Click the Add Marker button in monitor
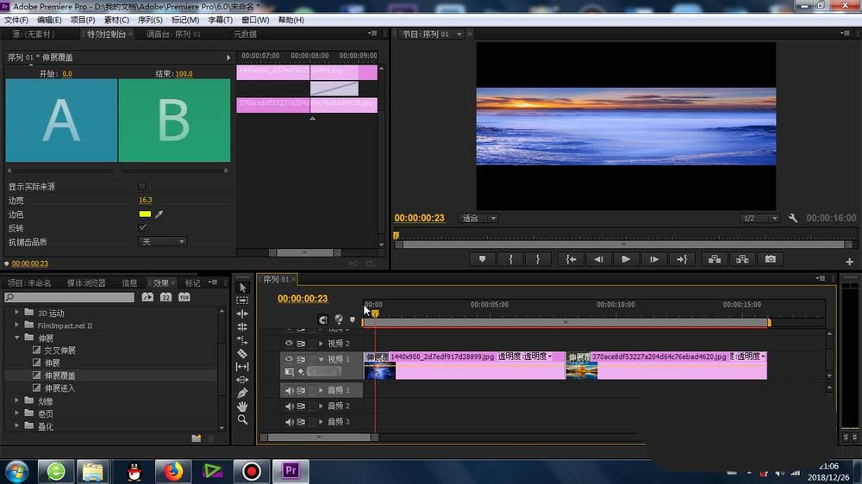 pos(482,259)
